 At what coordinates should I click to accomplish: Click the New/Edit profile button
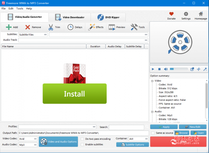pyautogui.click(x=193, y=127)
